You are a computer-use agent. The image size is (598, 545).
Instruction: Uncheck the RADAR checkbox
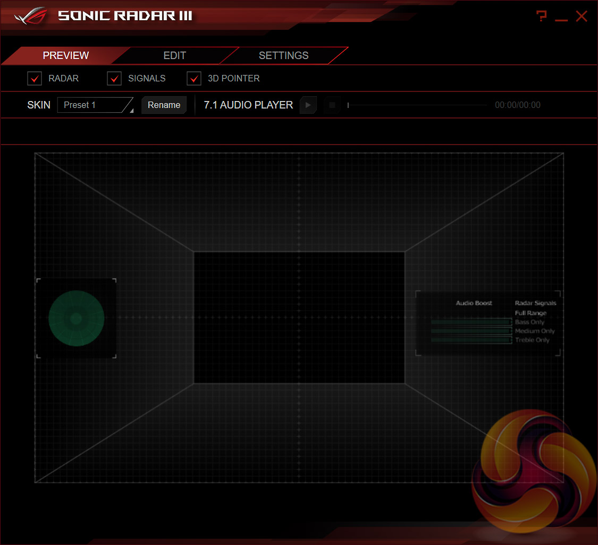click(x=35, y=79)
